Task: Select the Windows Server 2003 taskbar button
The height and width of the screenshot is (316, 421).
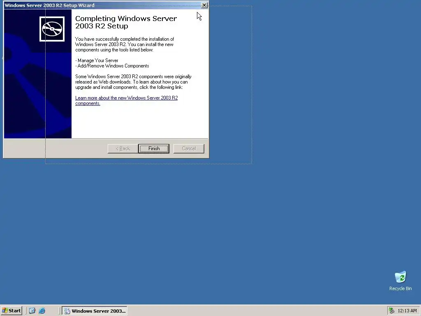Action: (95, 311)
